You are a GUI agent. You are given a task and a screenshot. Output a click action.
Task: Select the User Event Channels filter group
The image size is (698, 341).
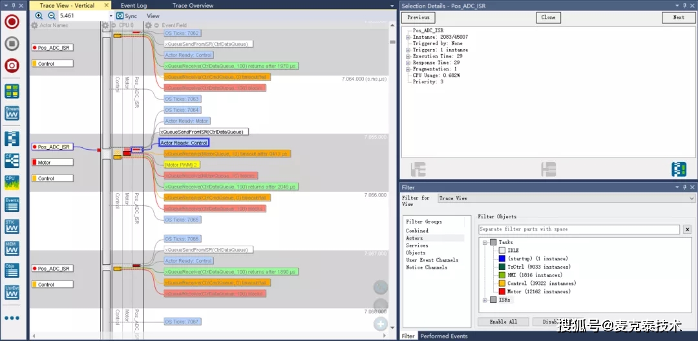point(432,260)
